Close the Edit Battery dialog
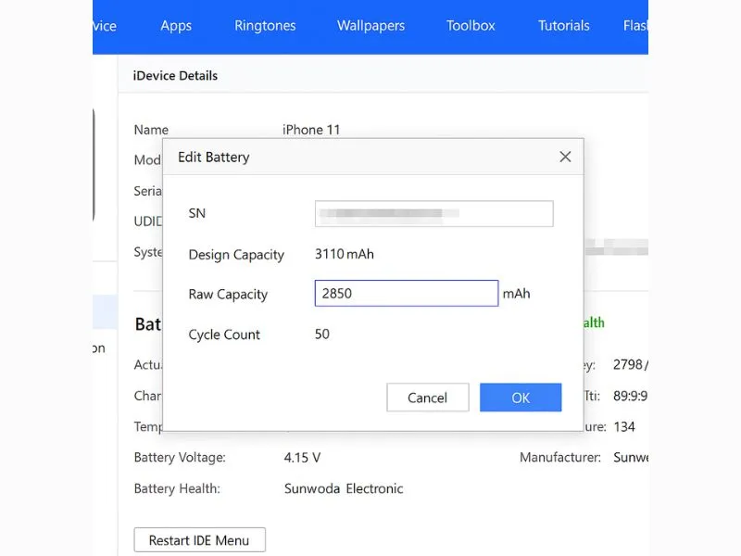Image resolution: width=741 pixels, height=556 pixels. [x=565, y=157]
